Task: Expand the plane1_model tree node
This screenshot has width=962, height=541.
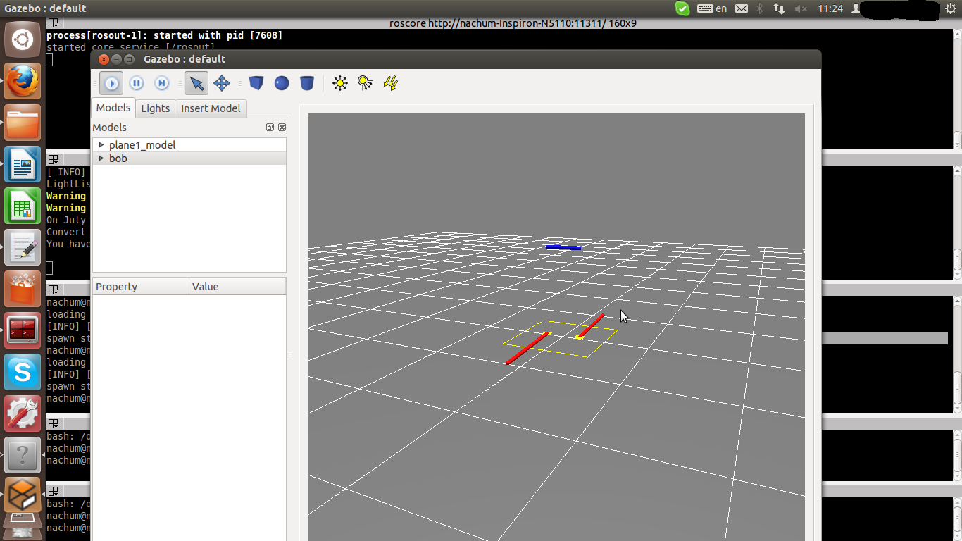Action: pos(101,144)
